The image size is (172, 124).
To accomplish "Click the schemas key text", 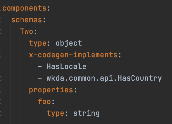I will click(x=27, y=20).
